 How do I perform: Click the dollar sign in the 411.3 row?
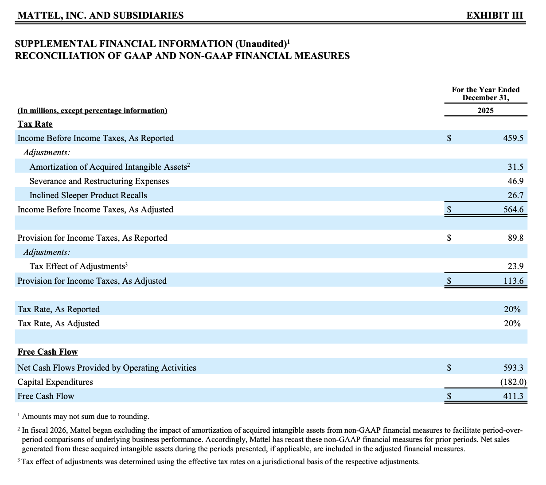pyautogui.click(x=449, y=396)
